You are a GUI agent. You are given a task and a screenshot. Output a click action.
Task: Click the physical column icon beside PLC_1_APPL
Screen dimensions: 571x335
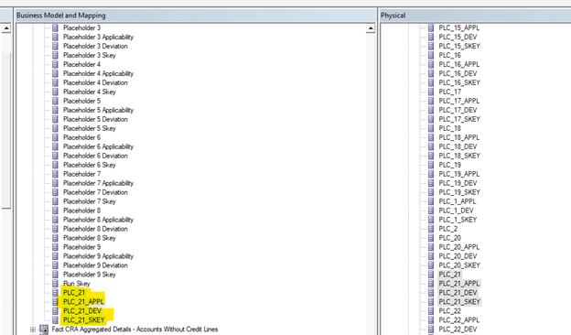[x=431, y=201]
